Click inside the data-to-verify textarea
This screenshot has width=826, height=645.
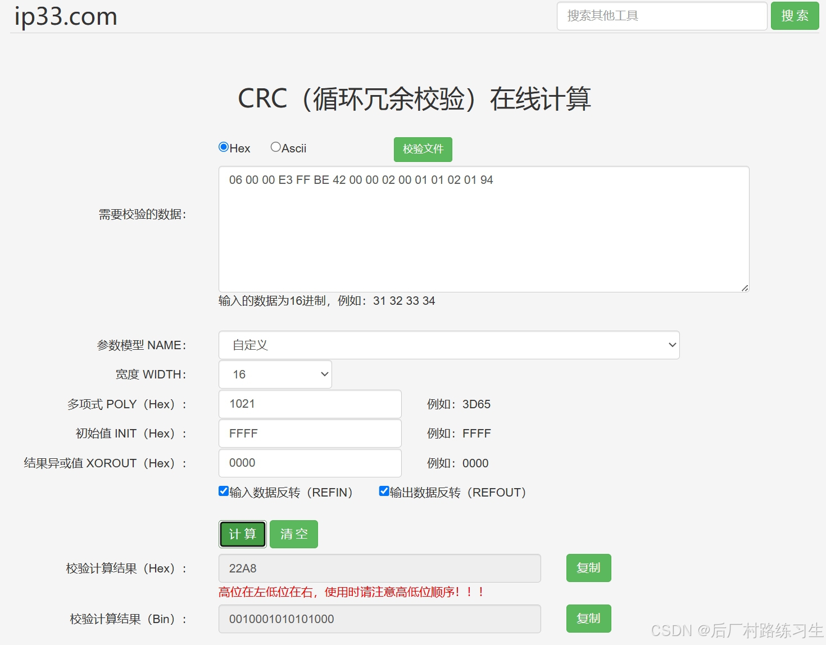point(483,228)
